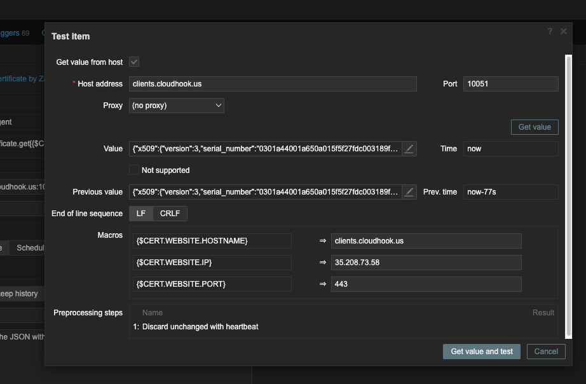Click the help question mark icon
Viewport: 586px width, 384px height.
click(550, 31)
